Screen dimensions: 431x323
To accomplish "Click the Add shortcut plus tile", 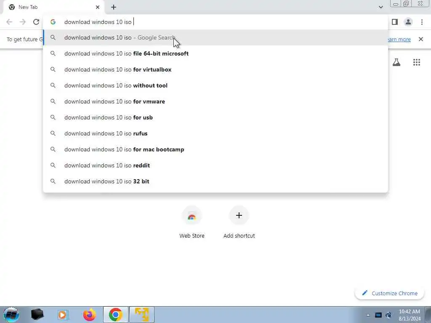I will coord(239,222).
